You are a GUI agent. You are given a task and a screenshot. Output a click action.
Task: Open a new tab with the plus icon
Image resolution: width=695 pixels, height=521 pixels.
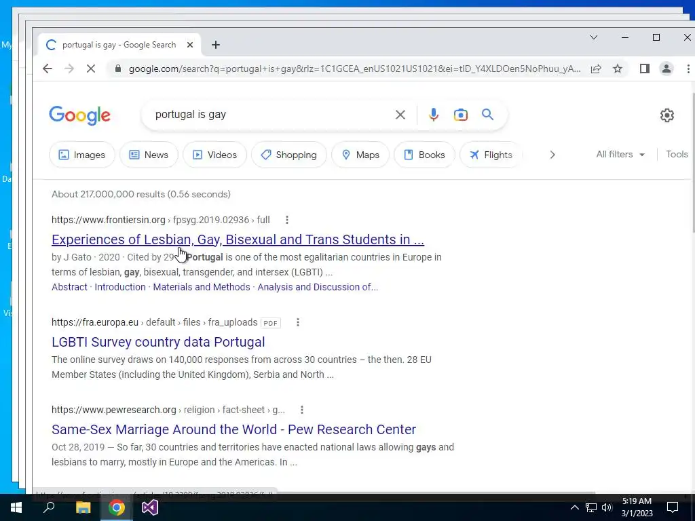click(x=215, y=45)
